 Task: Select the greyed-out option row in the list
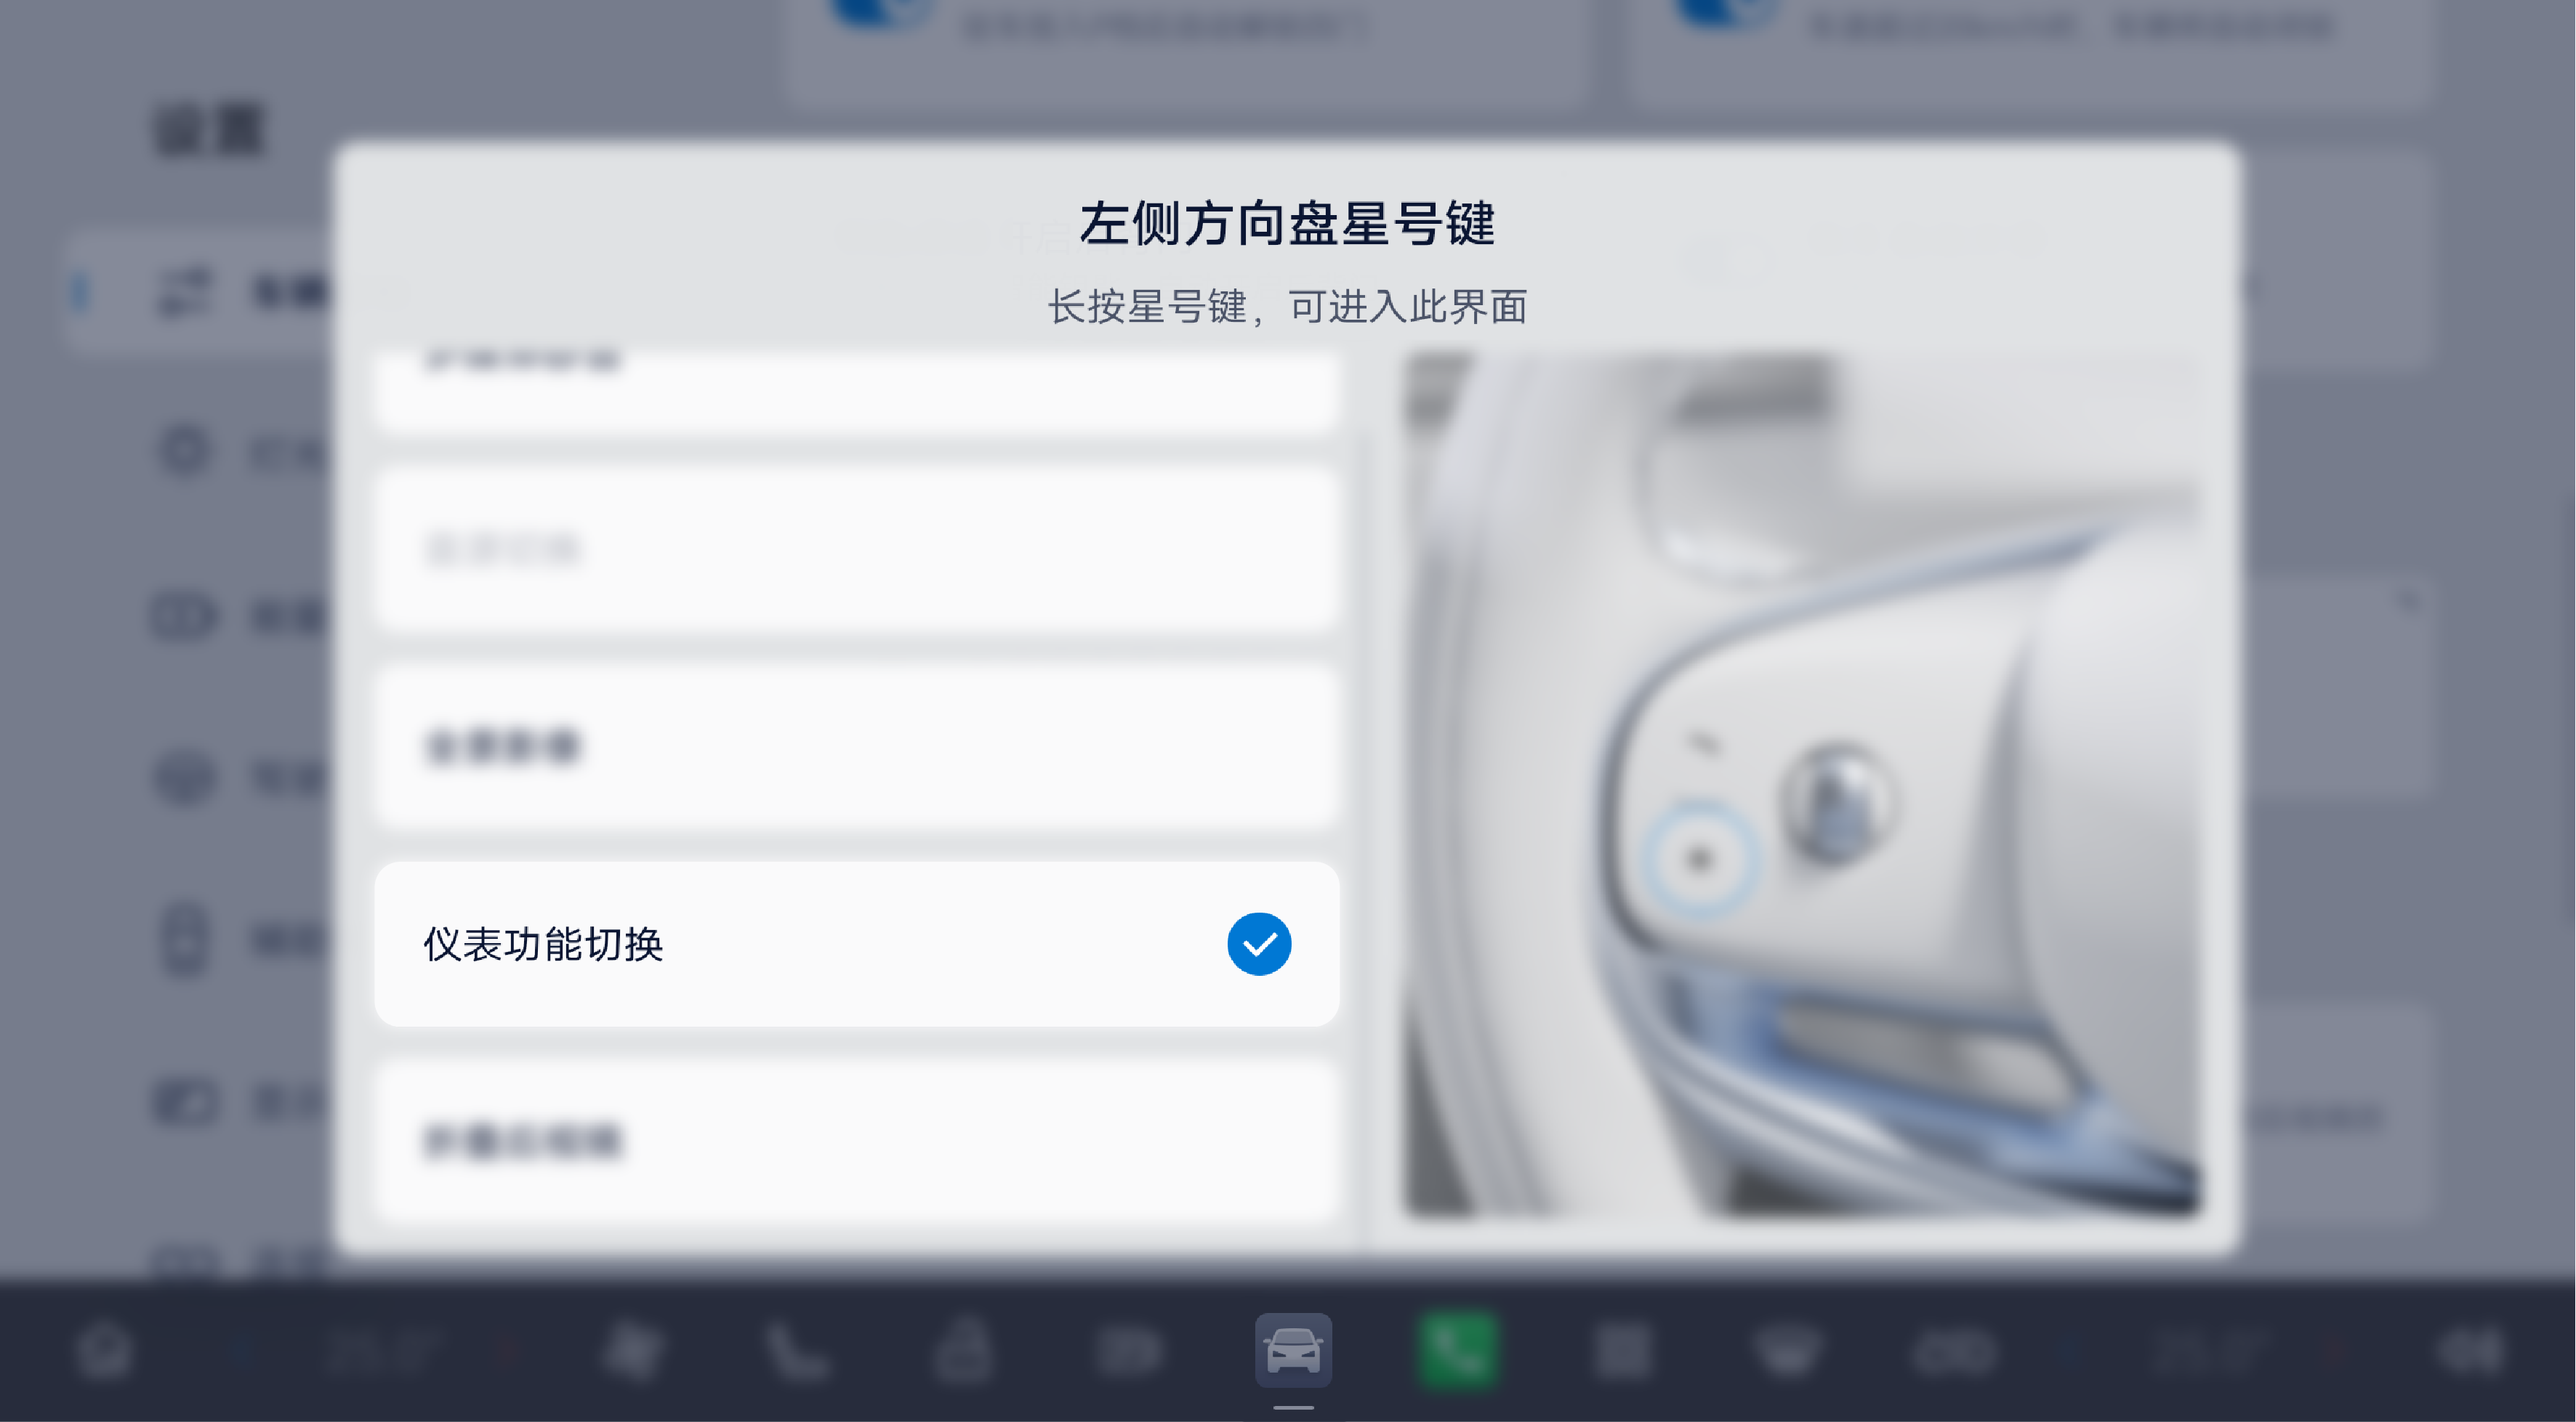857,549
